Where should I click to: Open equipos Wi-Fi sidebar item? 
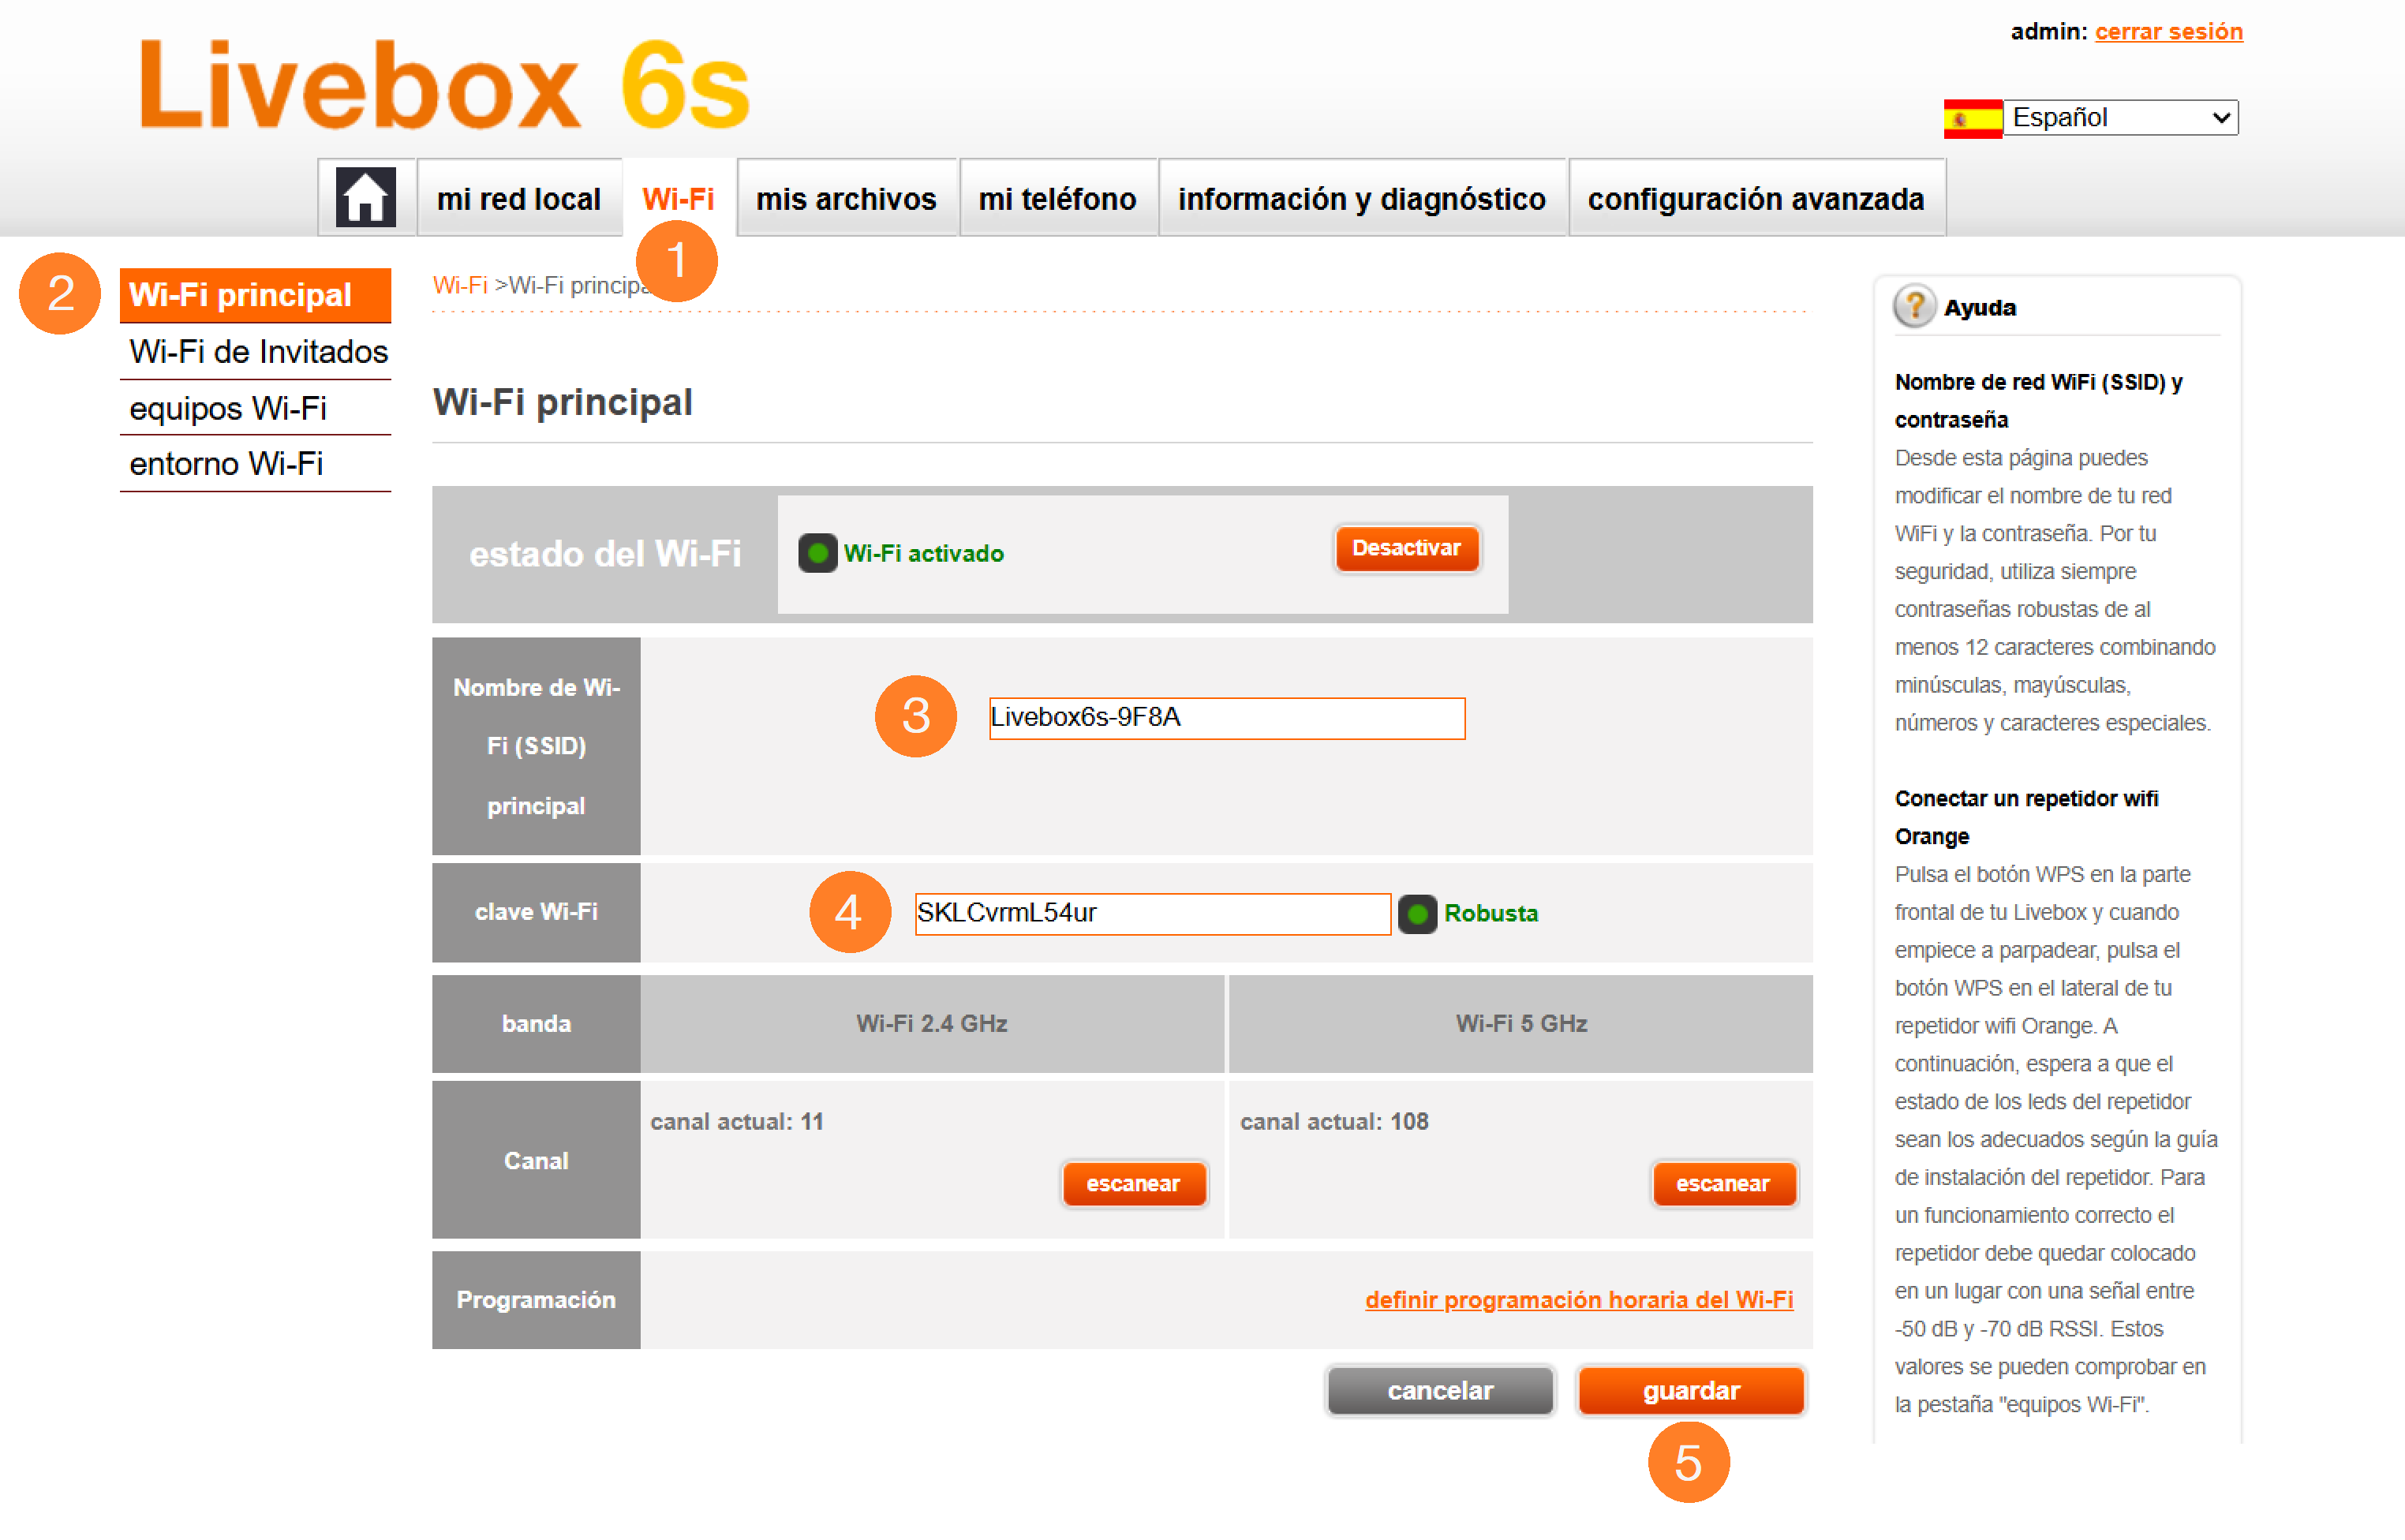228,408
